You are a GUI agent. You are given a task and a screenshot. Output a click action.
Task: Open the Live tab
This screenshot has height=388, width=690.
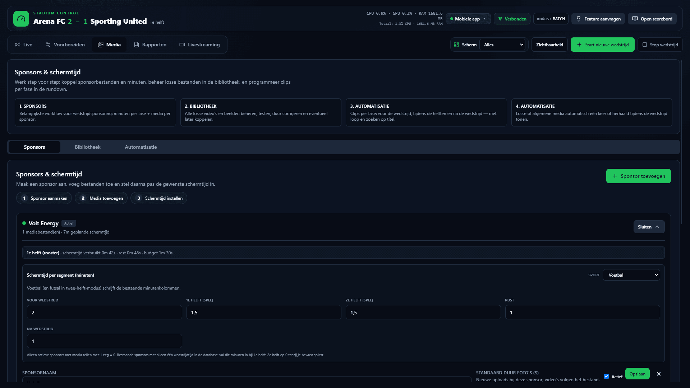(24, 45)
